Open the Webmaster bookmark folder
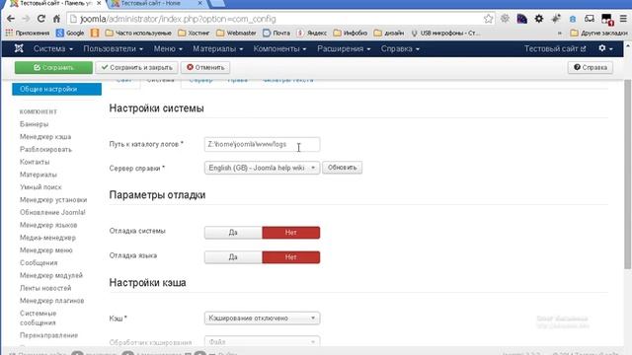Screen dimensions: 632x355 point(236,33)
